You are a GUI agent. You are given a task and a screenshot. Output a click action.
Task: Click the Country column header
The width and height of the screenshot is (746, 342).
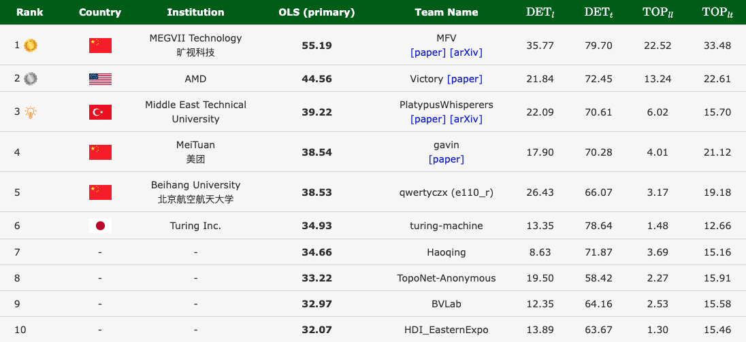click(100, 12)
